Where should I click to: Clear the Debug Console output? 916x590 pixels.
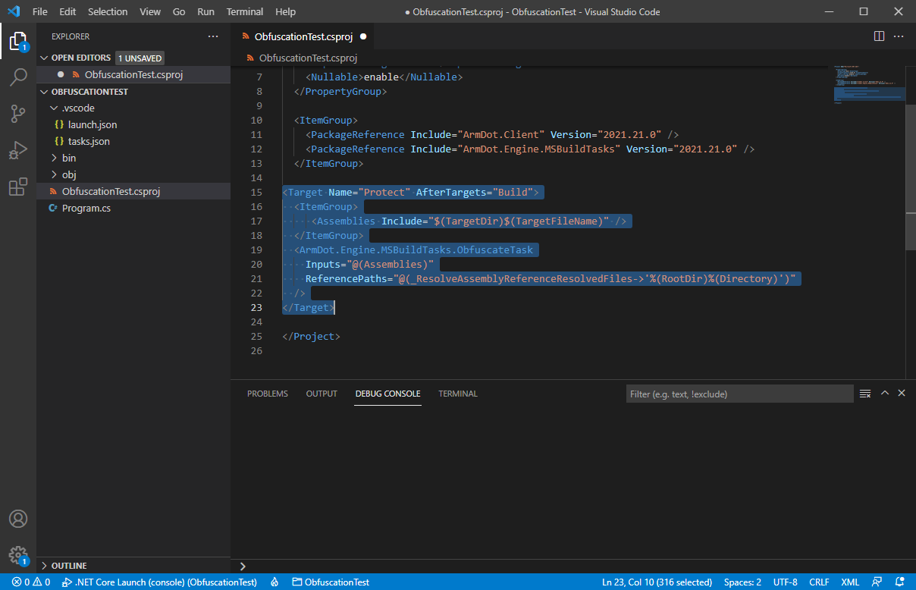coord(865,393)
